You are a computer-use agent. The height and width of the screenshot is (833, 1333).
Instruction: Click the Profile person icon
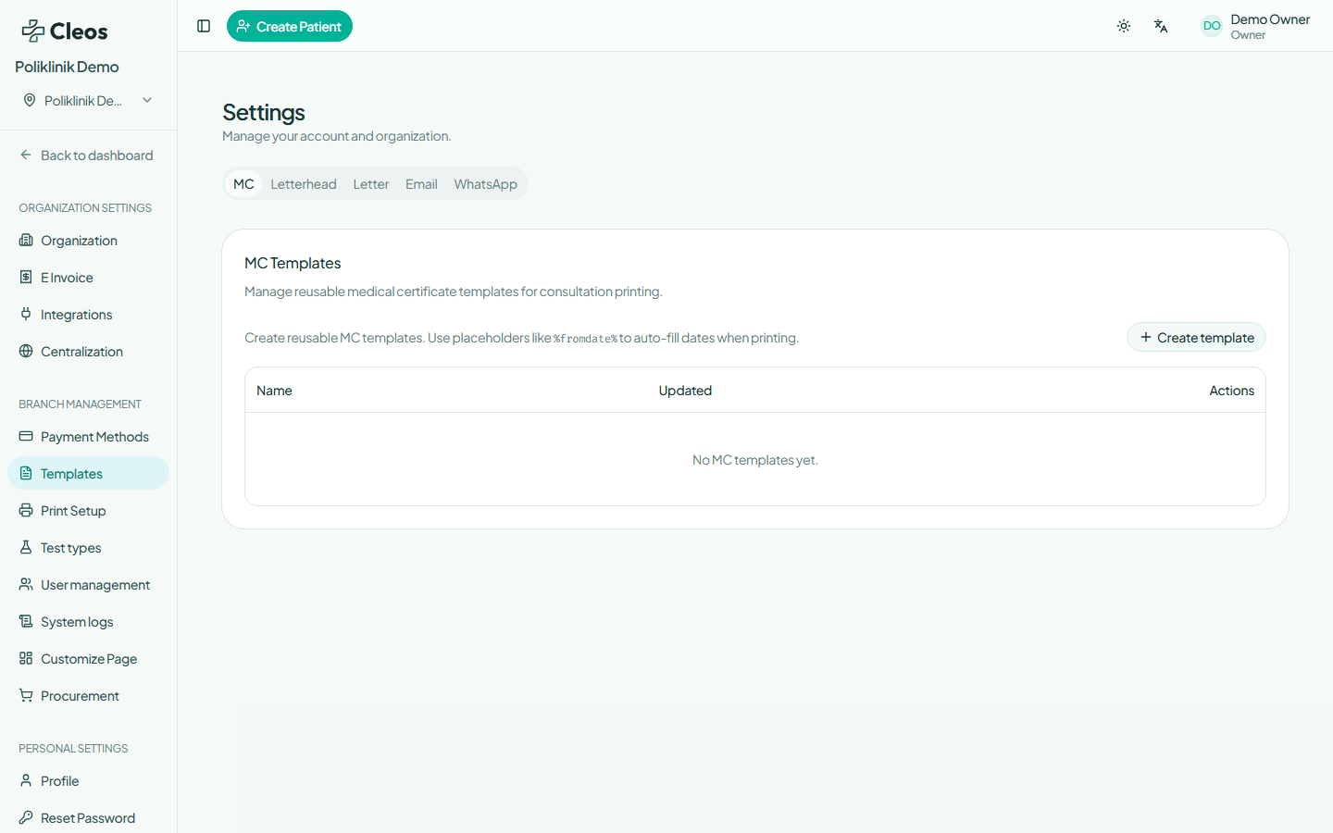[26, 781]
